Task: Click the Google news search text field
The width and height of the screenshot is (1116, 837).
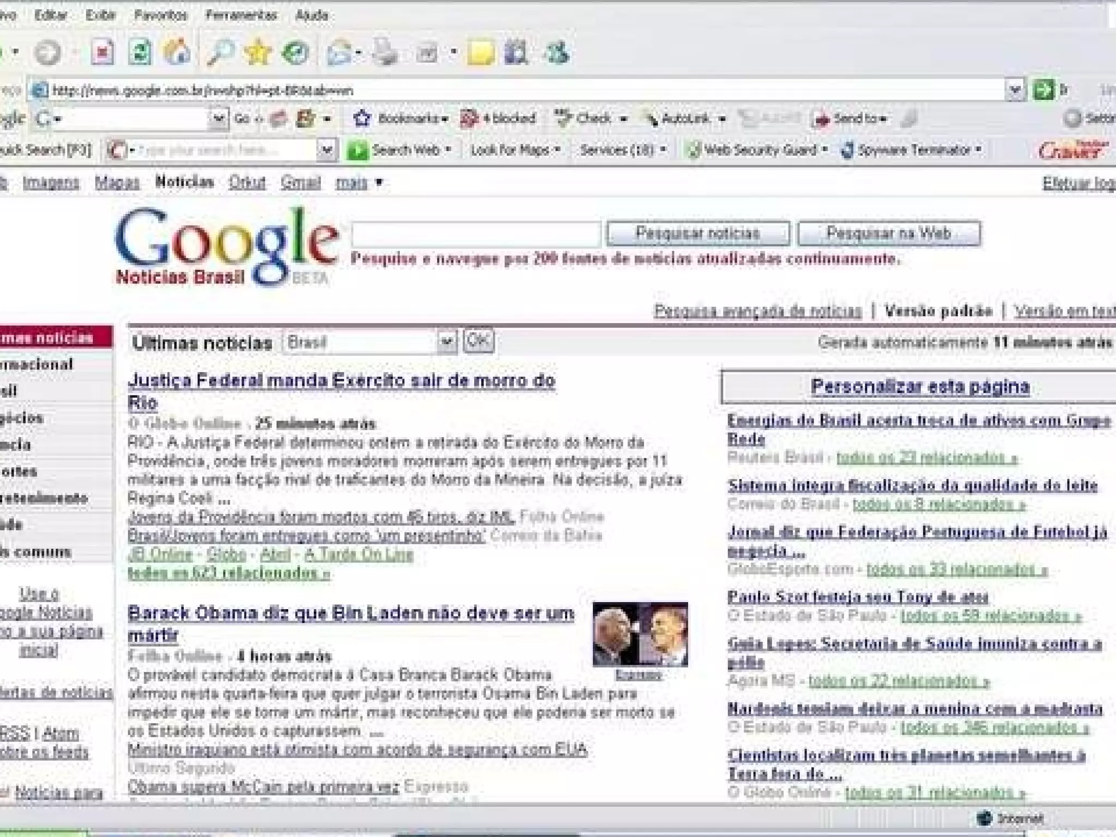Action: pos(476,234)
